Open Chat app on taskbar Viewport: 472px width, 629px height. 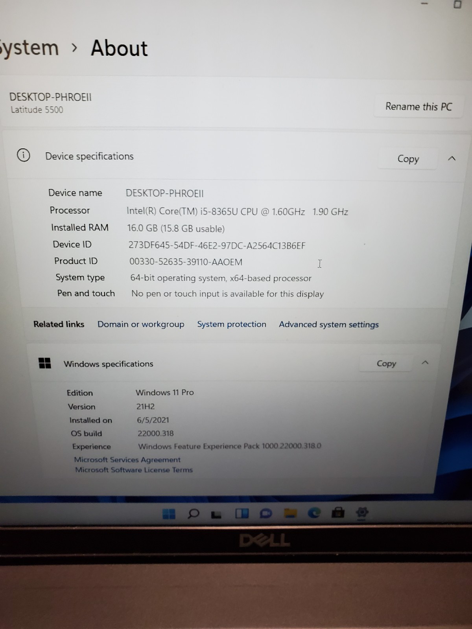[266, 513]
